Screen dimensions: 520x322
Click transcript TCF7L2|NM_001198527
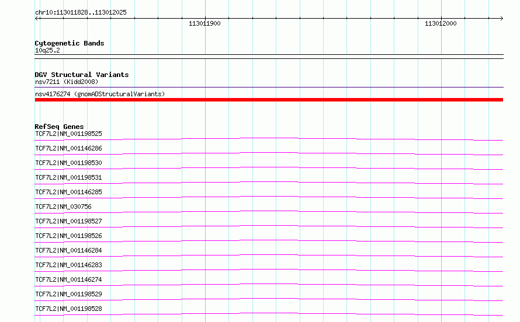click(x=68, y=221)
